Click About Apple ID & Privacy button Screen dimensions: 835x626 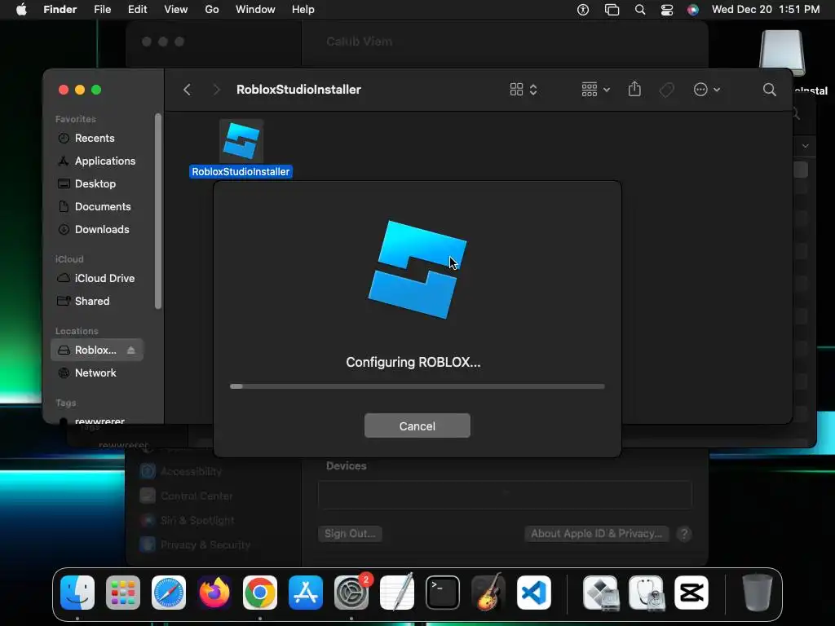tap(596, 533)
